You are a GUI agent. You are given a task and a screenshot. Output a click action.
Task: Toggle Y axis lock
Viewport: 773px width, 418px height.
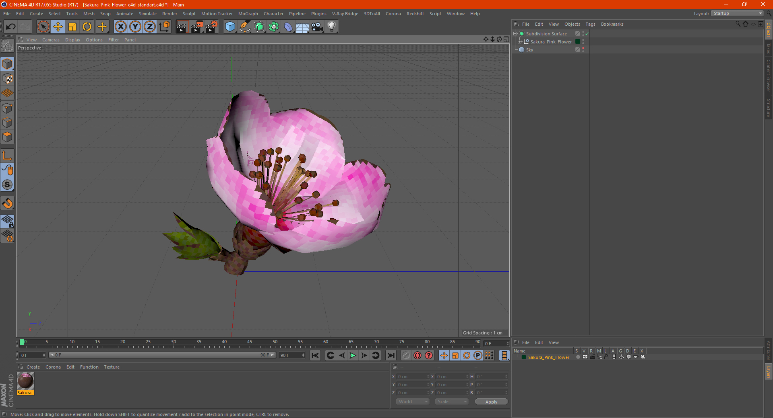pos(135,27)
